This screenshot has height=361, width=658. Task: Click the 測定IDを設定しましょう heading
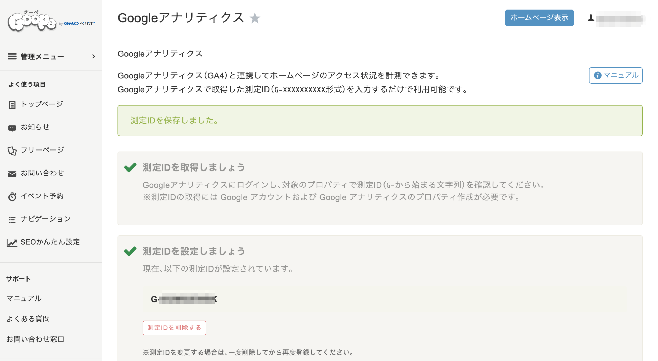(x=194, y=251)
